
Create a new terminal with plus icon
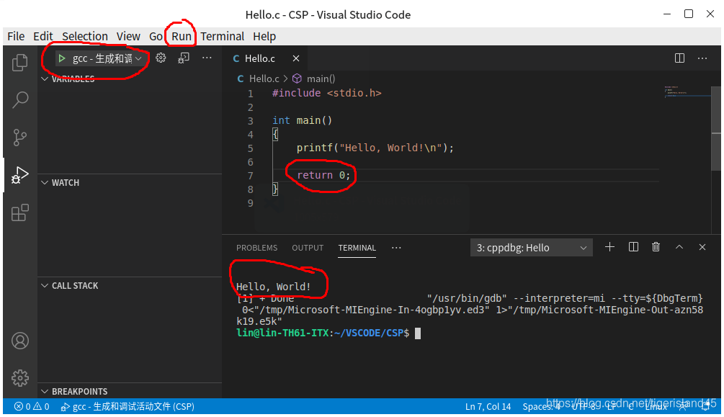click(609, 247)
